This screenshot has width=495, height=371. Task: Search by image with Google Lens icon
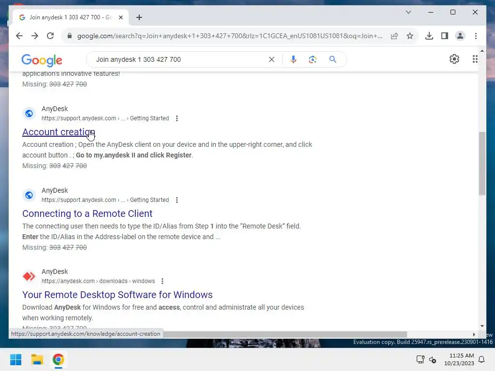point(313,59)
